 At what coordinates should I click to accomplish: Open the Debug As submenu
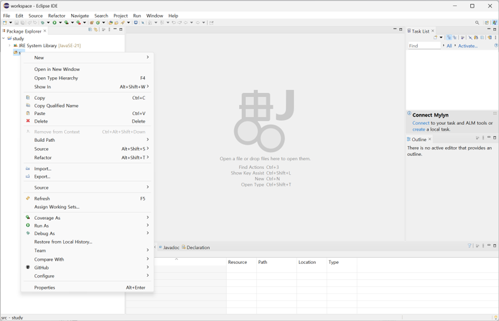click(x=87, y=233)
